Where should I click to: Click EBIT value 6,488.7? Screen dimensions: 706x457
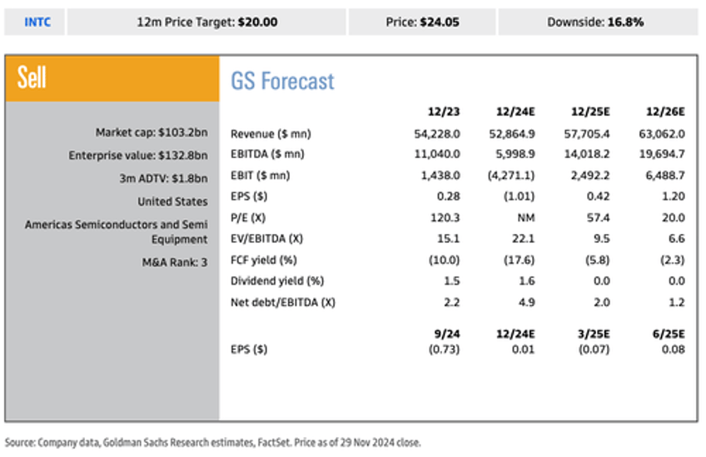tap(665, 175)
